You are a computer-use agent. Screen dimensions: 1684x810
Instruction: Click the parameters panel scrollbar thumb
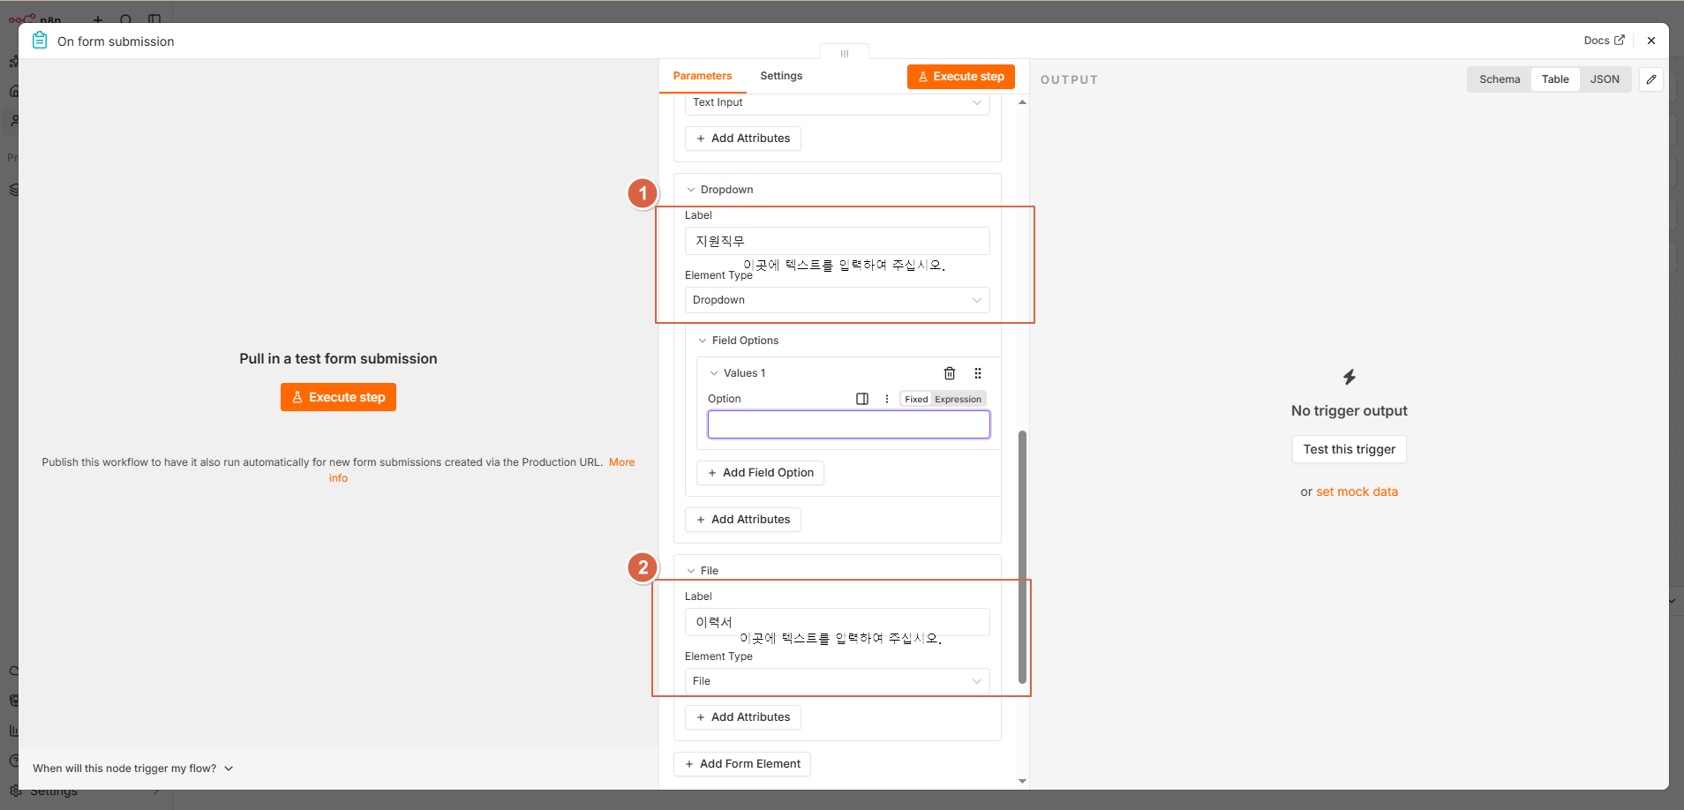(x=1022, y=557)
